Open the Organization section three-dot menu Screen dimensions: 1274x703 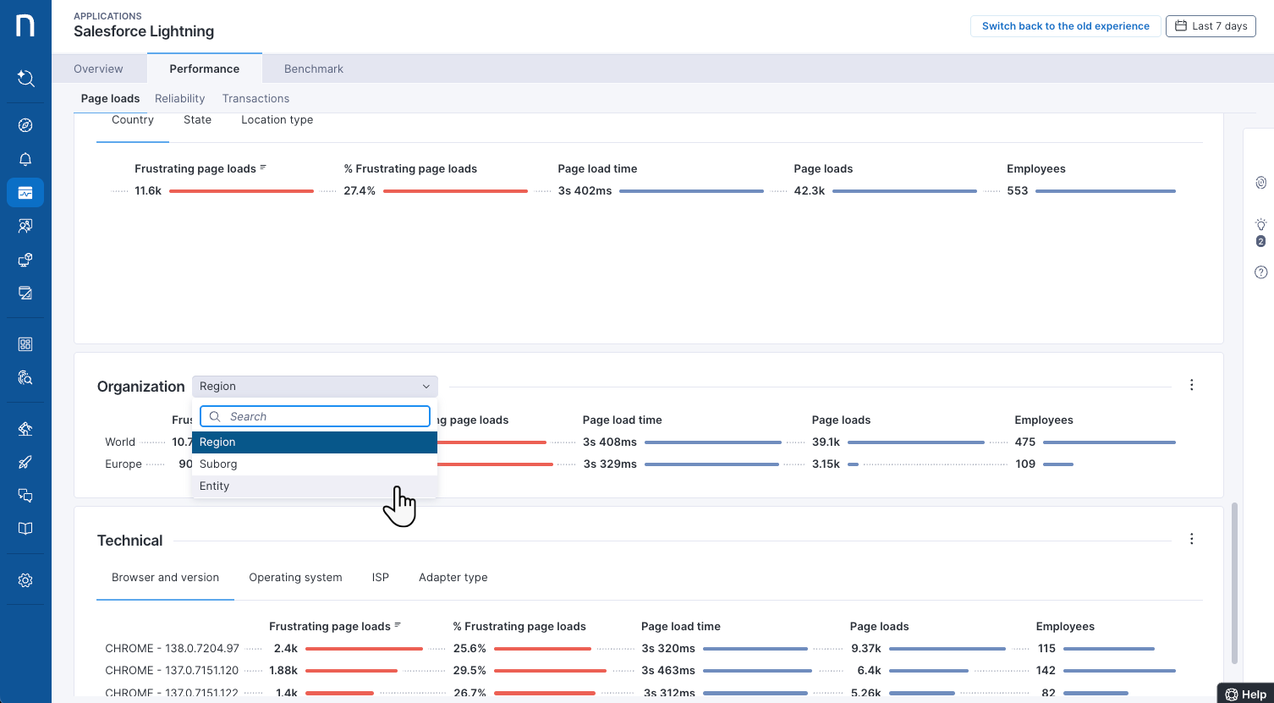click(1191, 385)
